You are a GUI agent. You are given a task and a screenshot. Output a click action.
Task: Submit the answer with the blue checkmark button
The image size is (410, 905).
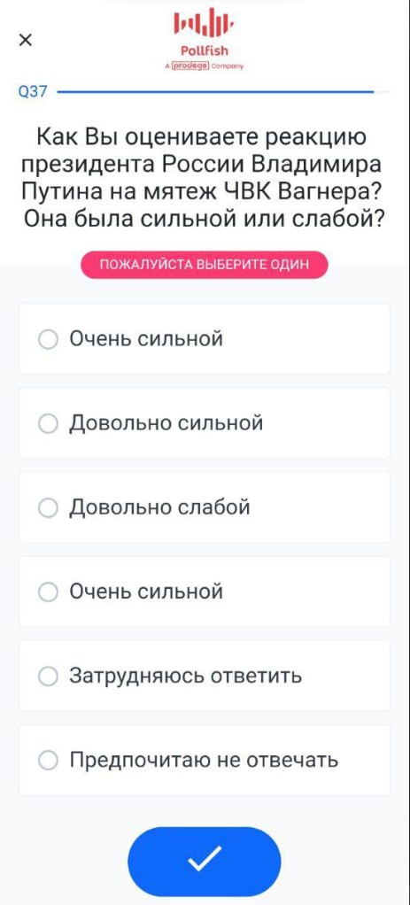point(204,861)
